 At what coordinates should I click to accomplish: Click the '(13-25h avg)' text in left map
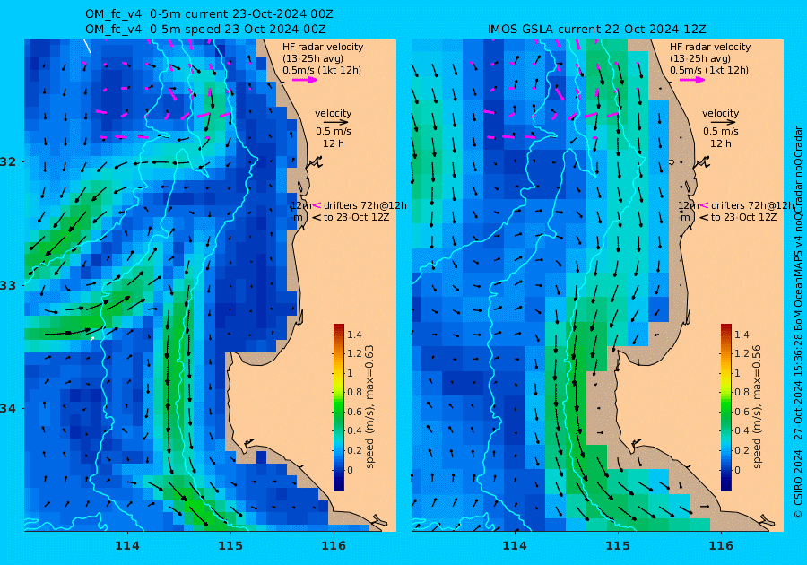click(x=313, y=58)
